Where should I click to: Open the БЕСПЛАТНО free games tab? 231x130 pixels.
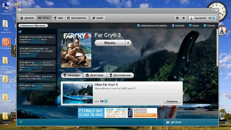(77, 18)
